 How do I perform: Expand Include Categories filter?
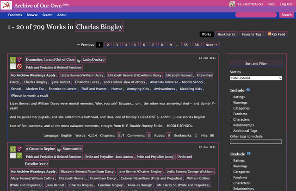click(x=241, y=108)
